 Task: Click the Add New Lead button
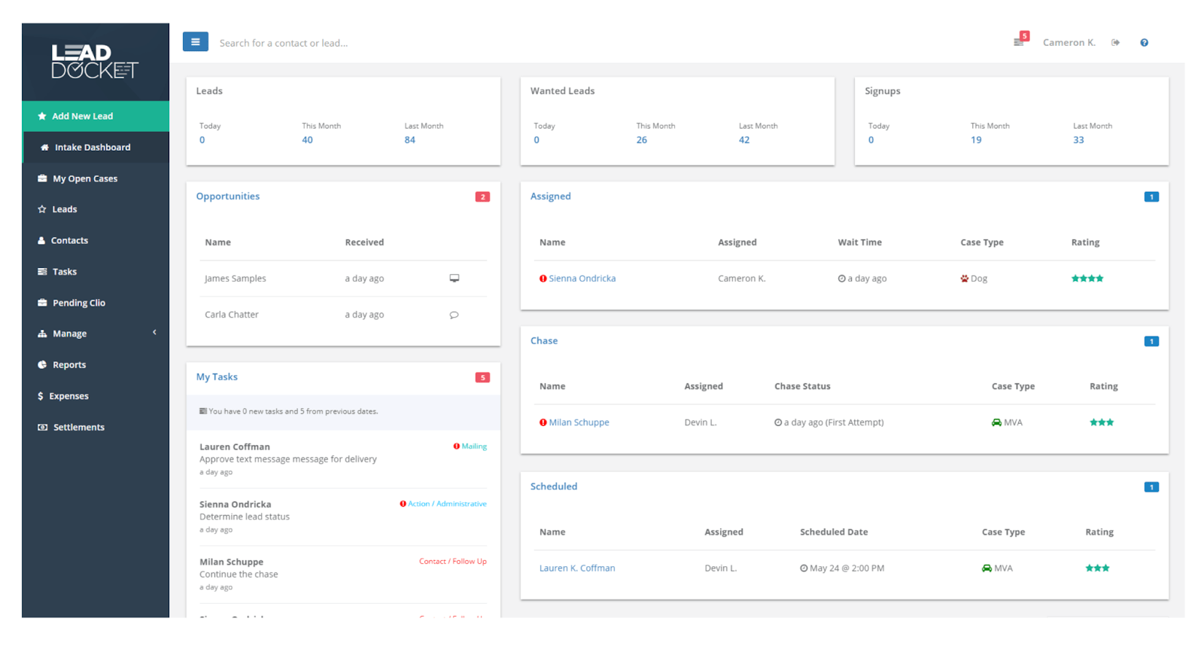pyautogui.click(x=96, y=116)
